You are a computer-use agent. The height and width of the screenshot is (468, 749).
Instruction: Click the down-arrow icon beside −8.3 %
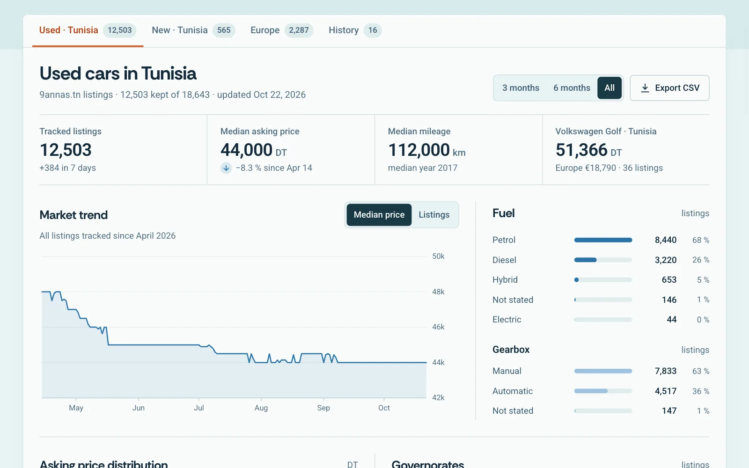point(226,168)
